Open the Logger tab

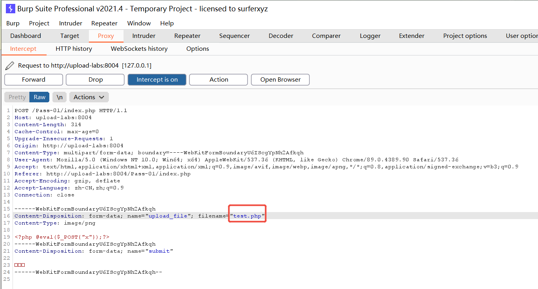point(370,36)
